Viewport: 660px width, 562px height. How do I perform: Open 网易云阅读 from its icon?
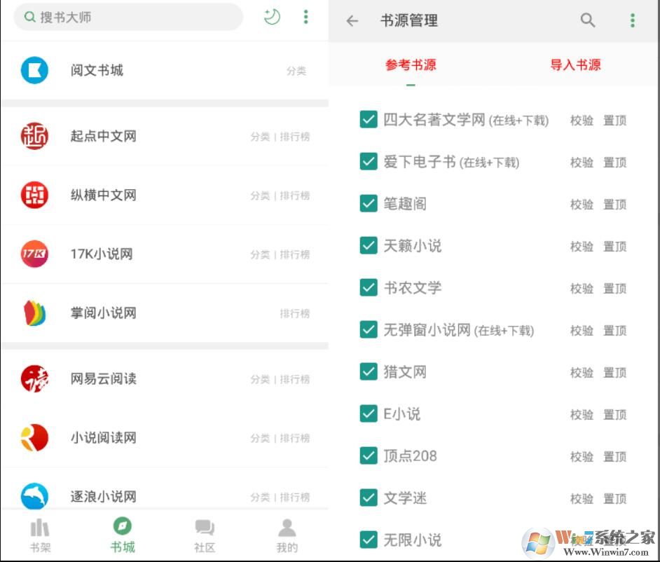35,378
